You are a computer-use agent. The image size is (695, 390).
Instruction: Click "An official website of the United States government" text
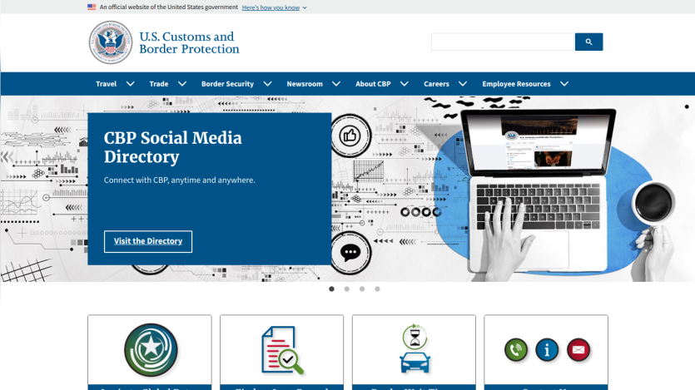coord(169,7)
